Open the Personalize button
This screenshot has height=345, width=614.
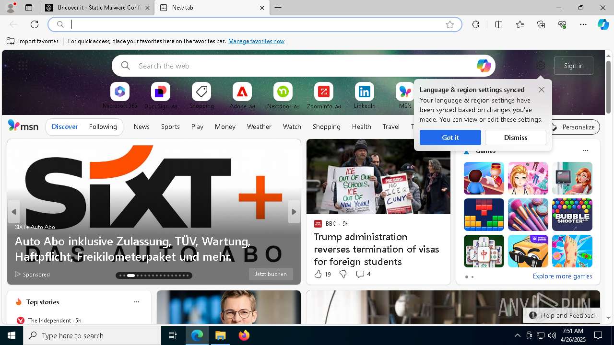[x=573, y=127]
